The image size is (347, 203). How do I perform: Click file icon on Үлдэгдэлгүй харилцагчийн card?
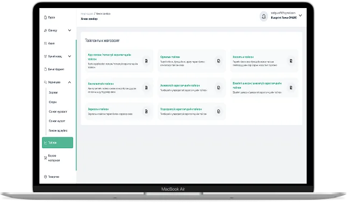point(218,112)
